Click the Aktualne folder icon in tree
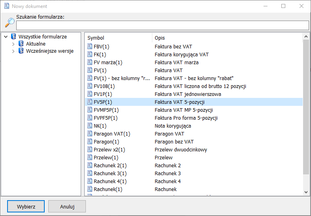 coord(21,44)
